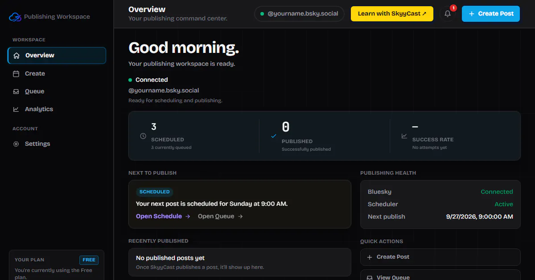Click the @yourname.bsky.social account pill
Image resolution: width=535 pixels, height=280 pixels.
point(300,14)
